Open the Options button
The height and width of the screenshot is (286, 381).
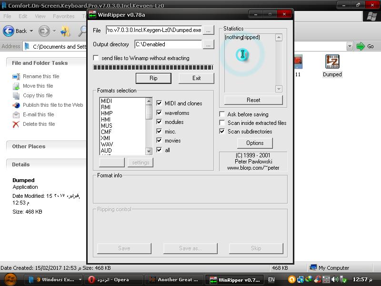(255, 143)
